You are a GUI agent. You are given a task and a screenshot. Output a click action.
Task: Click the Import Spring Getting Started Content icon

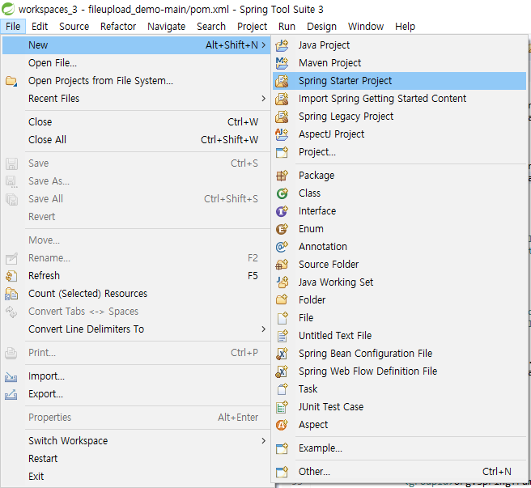282,99
